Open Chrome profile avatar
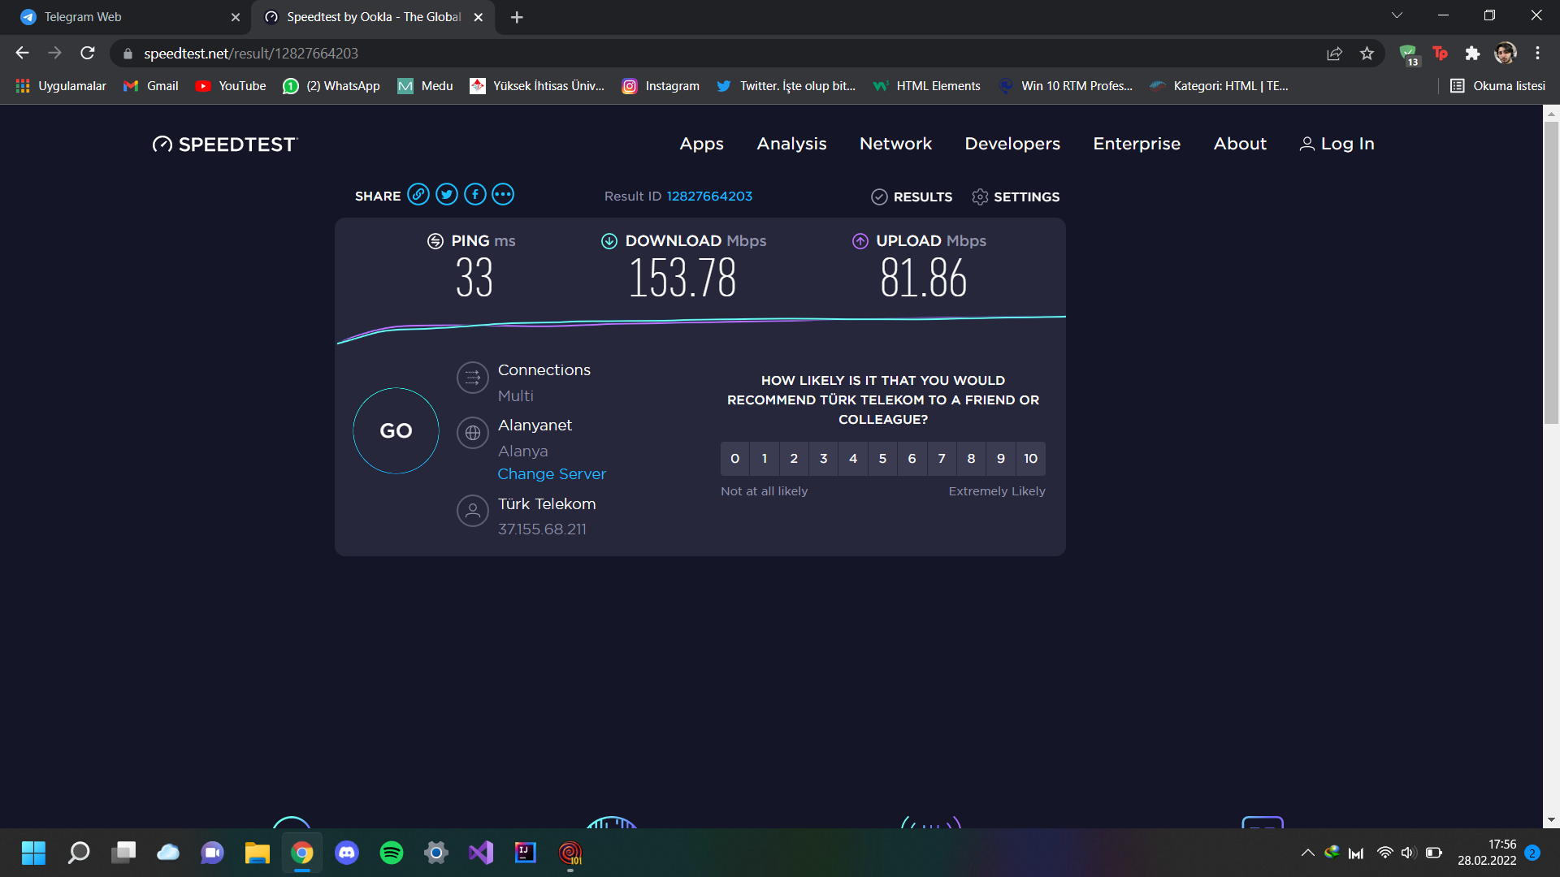The width and height of the screenshot is (1560, 877). 1506,53
